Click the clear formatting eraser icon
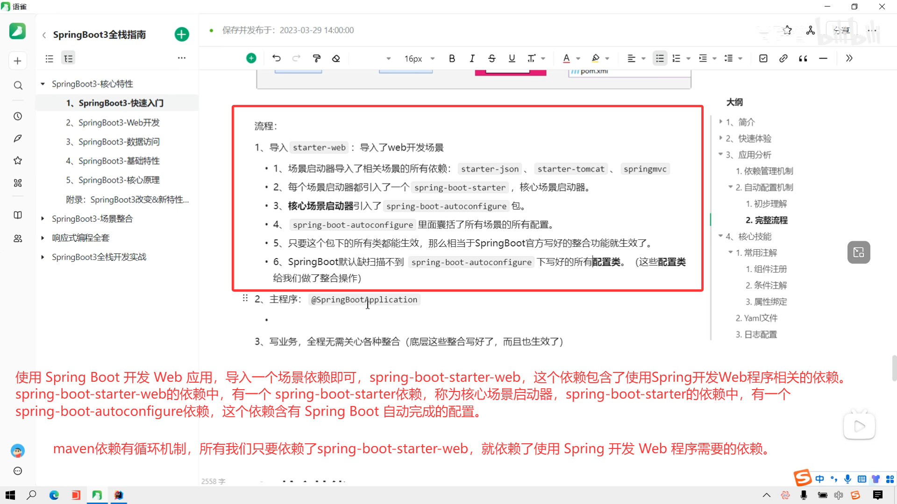Image resolution: width=897 pixels, height=504 pixels. [336, 58]
